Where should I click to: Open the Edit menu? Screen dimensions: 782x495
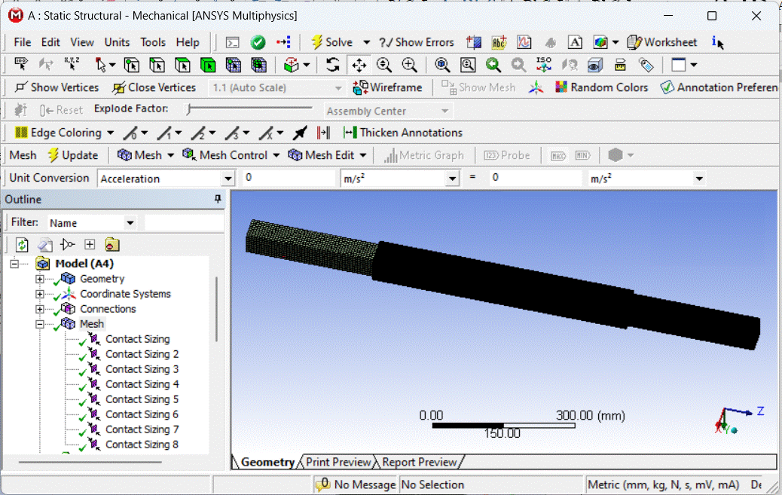click(50, 42)
